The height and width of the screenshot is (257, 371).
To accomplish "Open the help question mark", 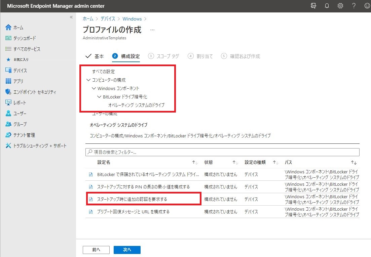I will click(x=354, y=6).
